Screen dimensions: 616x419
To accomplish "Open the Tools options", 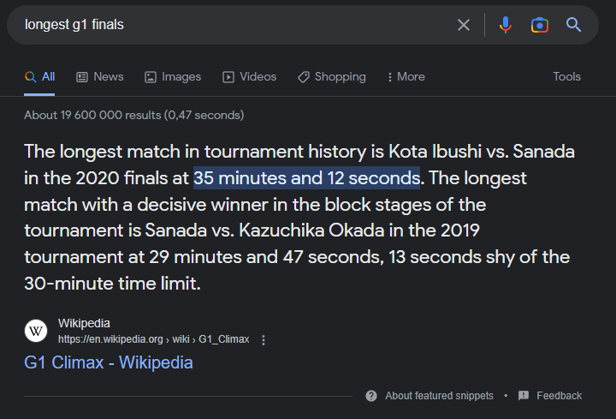I will pyautogui.click(x=566, y=77).
